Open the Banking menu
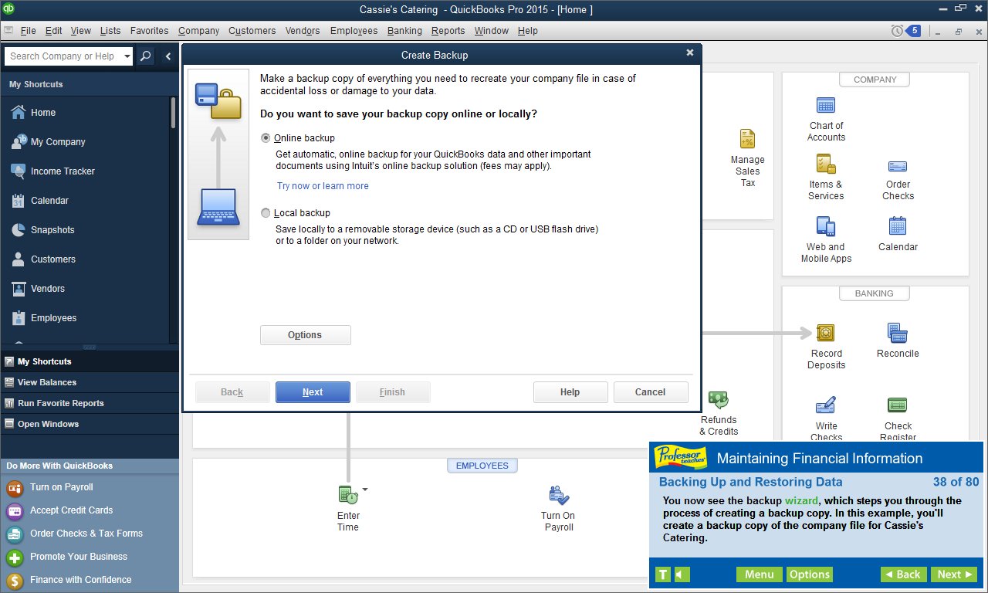The image size is (988, 593). [404, 31]
